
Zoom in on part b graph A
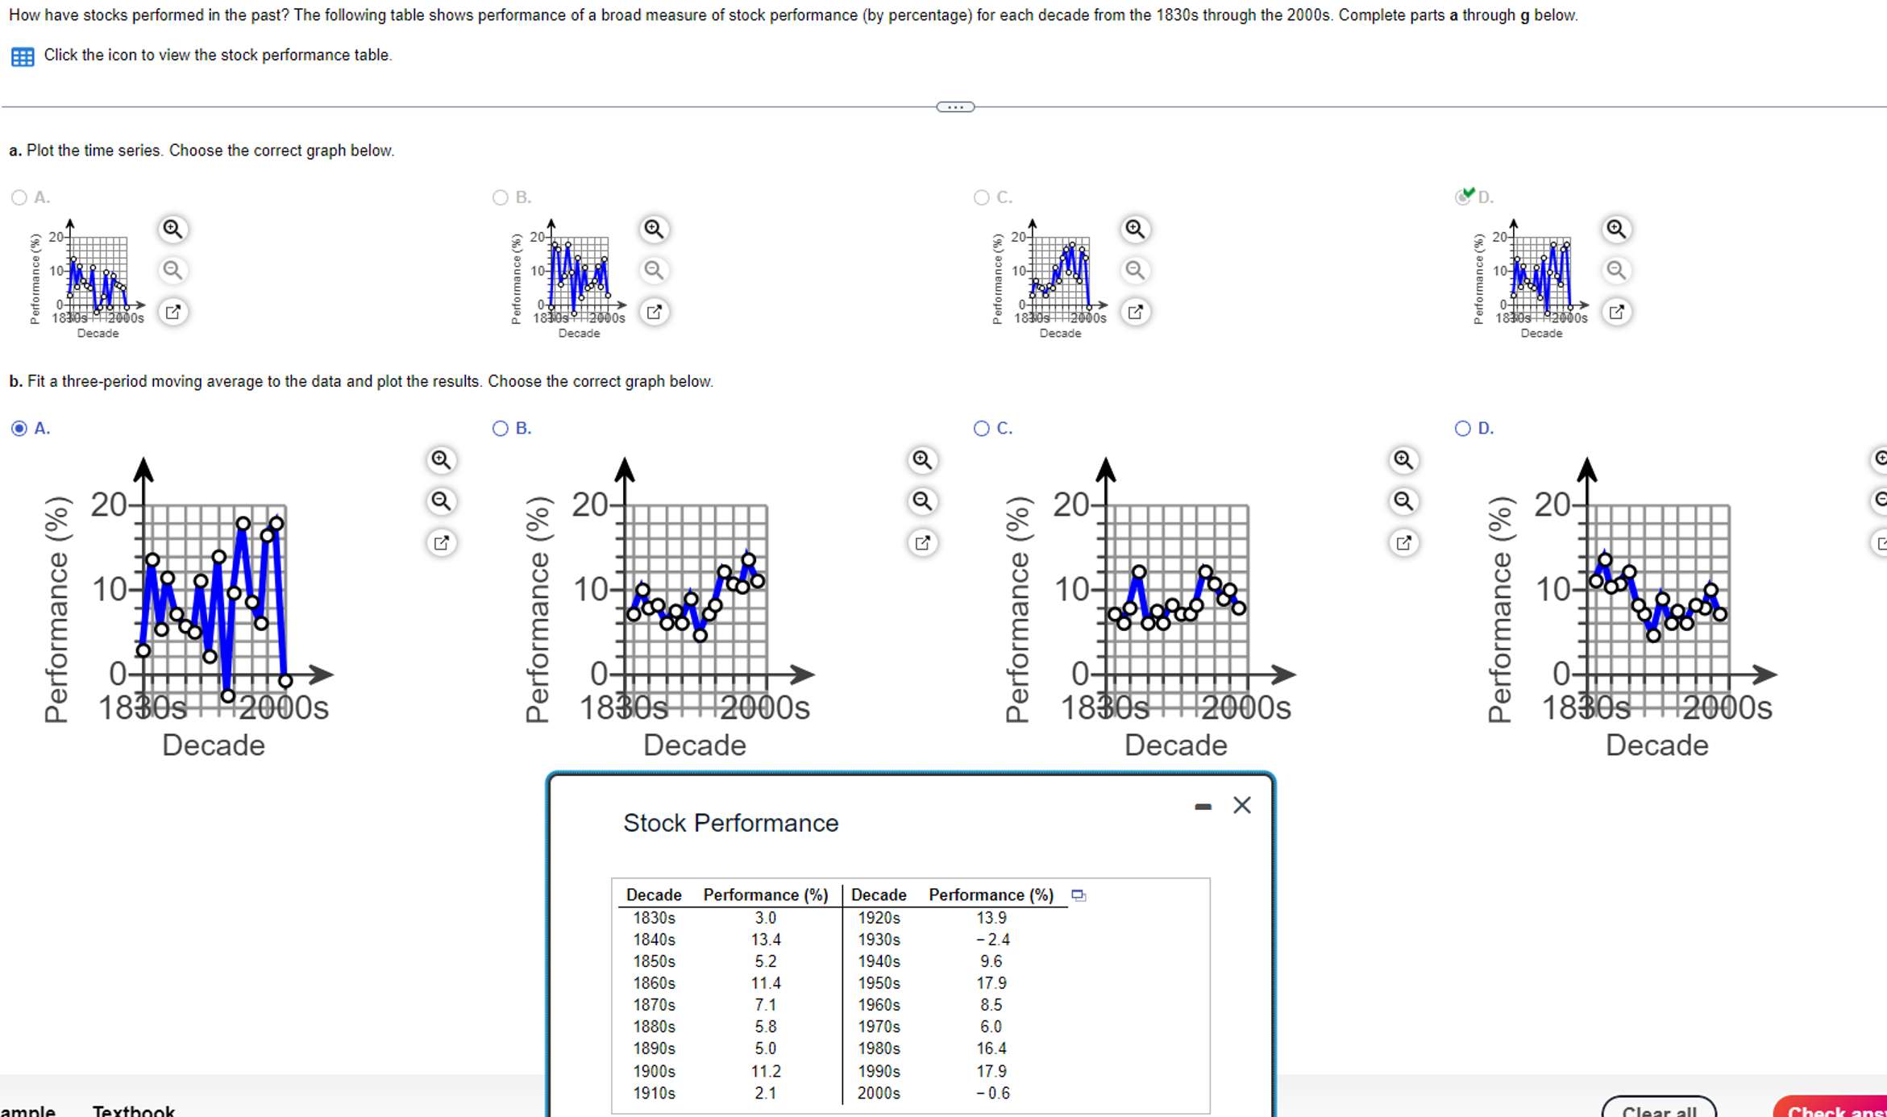(x=441, y=459)
